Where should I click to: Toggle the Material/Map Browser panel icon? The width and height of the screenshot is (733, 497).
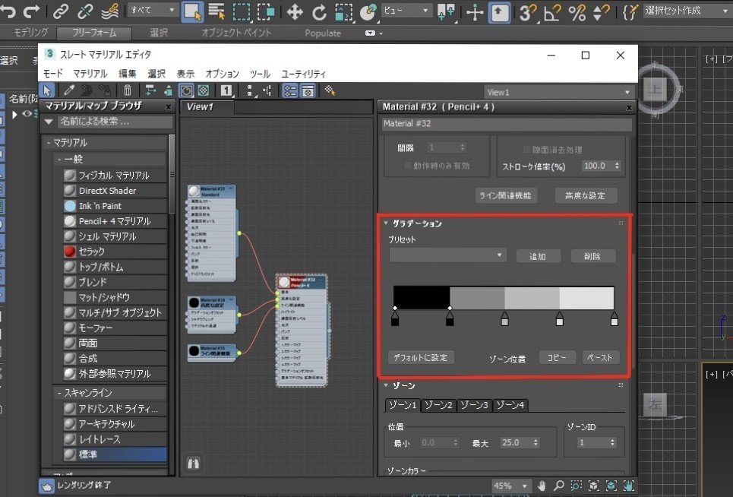(290, 90)
